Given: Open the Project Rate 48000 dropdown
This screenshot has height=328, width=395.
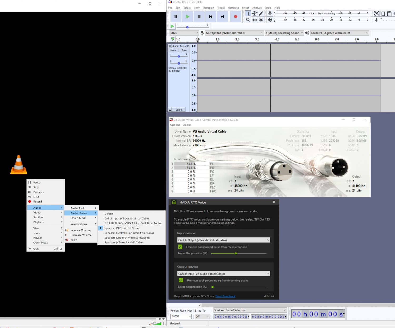Looking at the screenshot, I should pyautogui.click(x=181, y=316).
